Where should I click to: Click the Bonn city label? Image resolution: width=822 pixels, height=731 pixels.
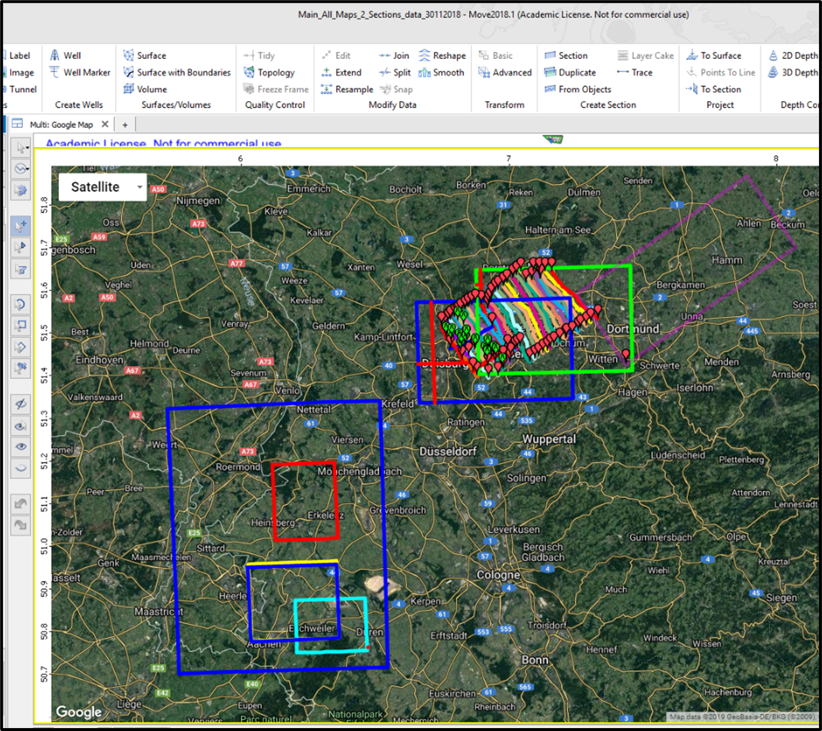(x=535, y=660)
